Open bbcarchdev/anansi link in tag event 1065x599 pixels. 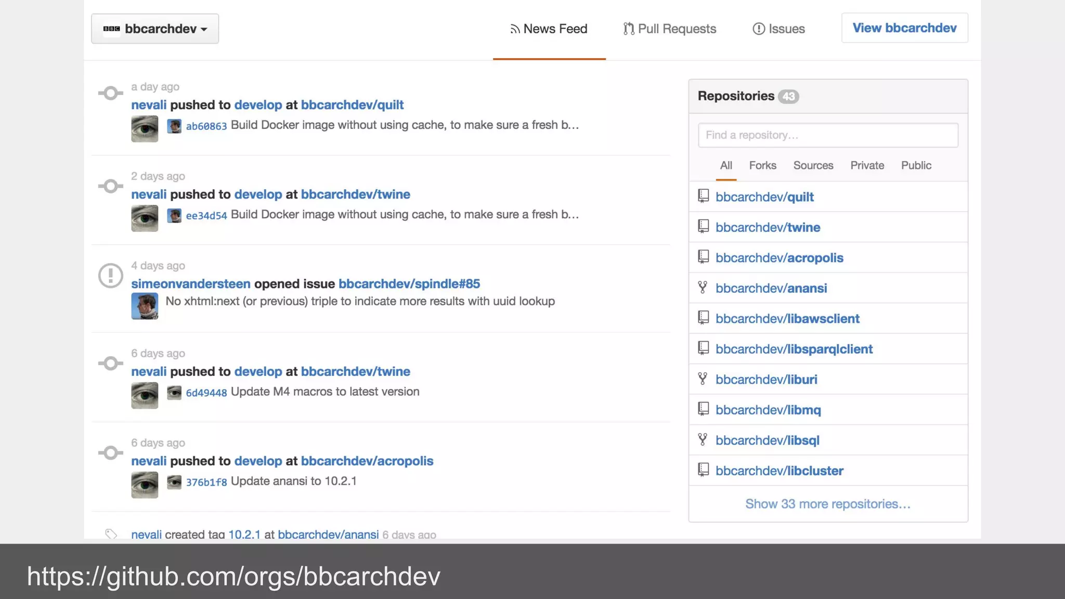328,535
